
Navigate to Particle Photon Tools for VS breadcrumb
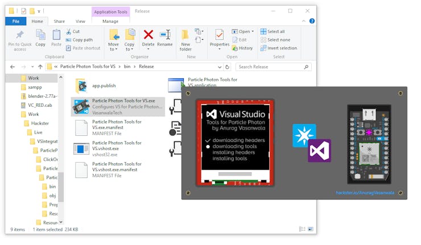[88, 67]
